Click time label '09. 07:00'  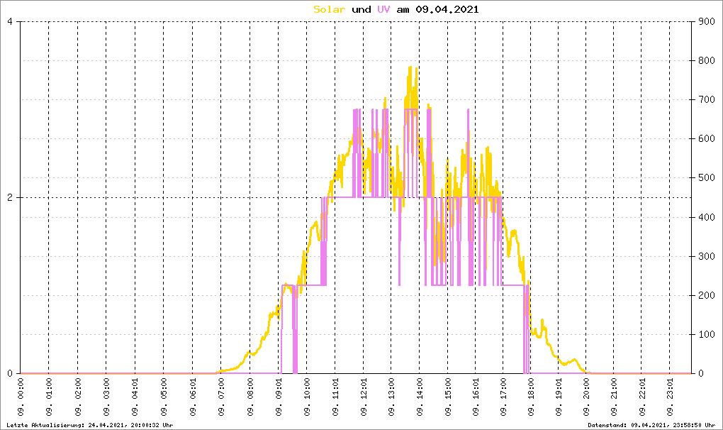(x=221, y=397)
